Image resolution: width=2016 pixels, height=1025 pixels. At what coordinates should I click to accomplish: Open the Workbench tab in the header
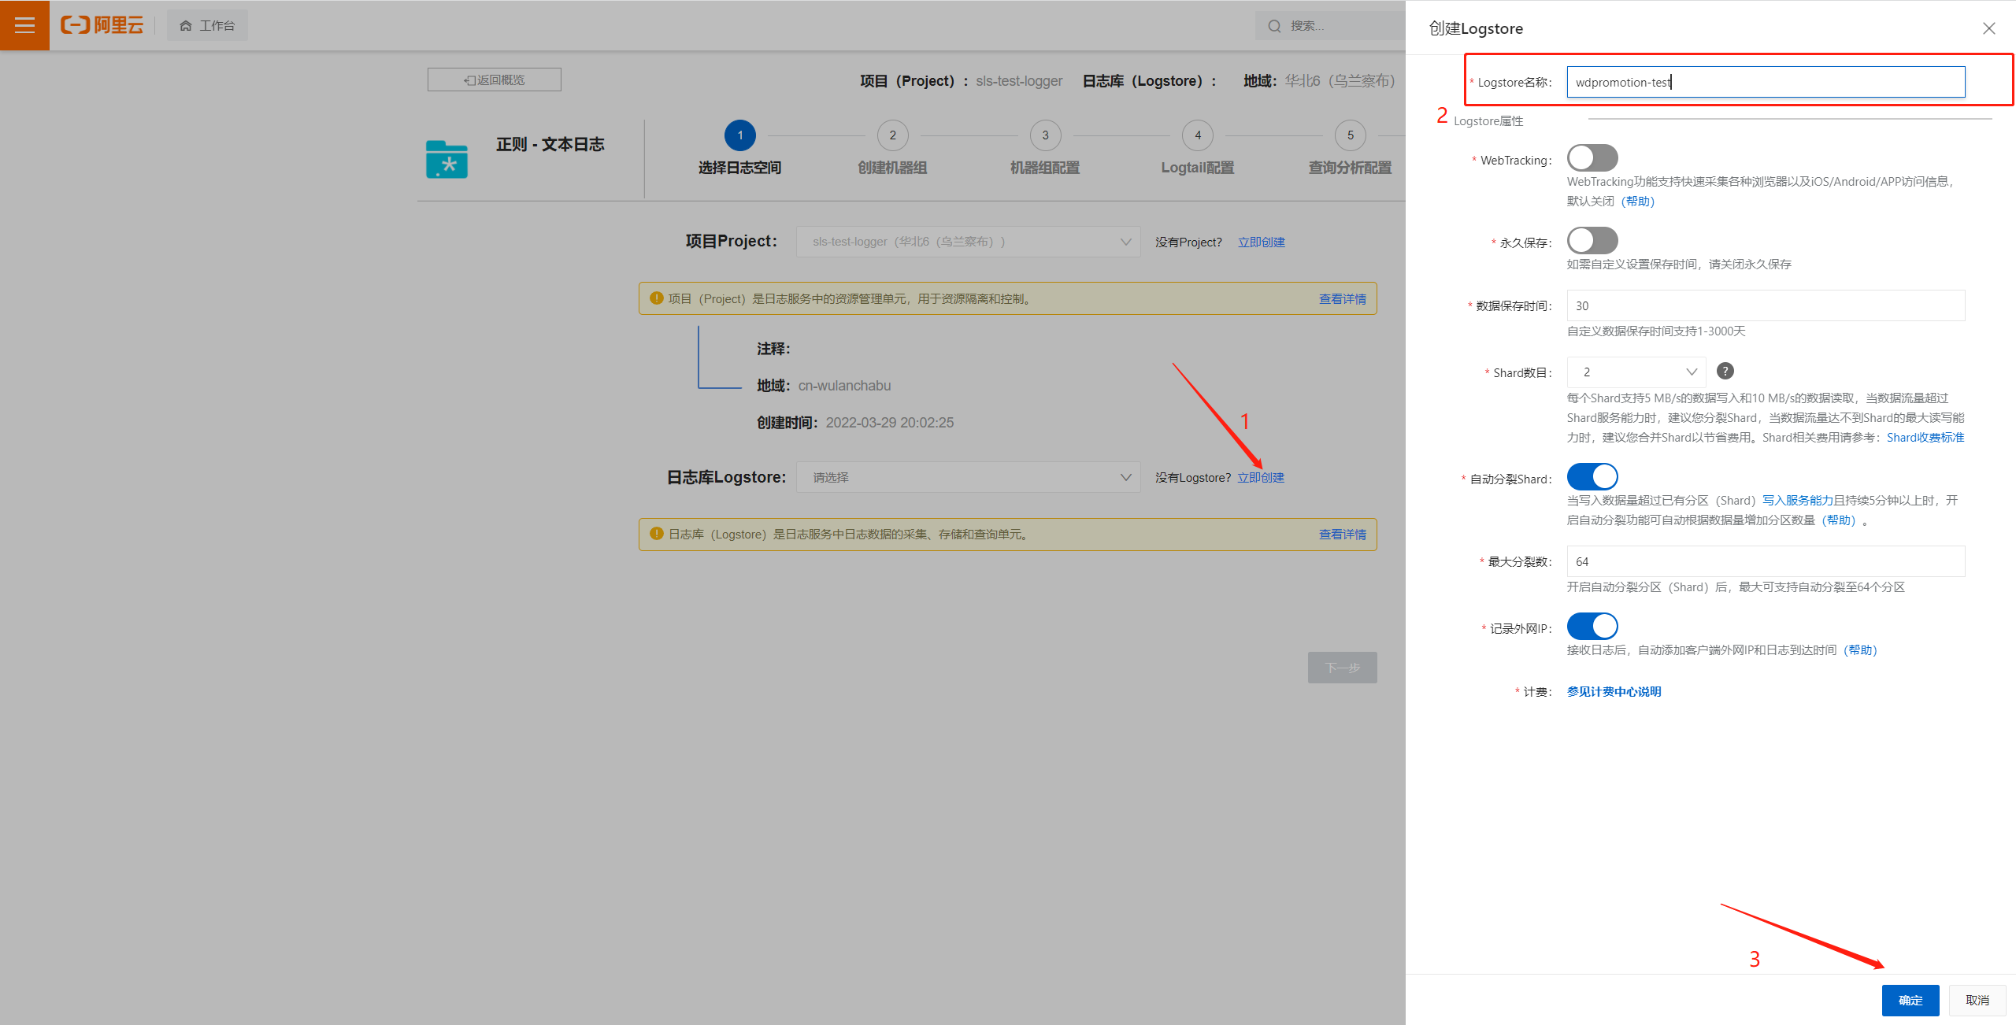207,25
